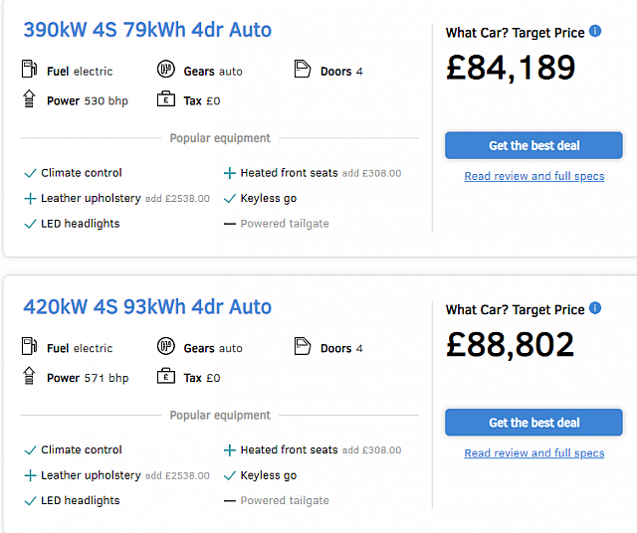
Task: Read review and full specs for the 420kW model
Action: click(534, 453)
